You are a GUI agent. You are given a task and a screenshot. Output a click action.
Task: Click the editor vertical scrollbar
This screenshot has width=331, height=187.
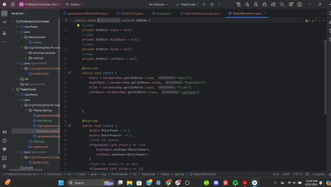pyautogui.click(x=325, y=77)
